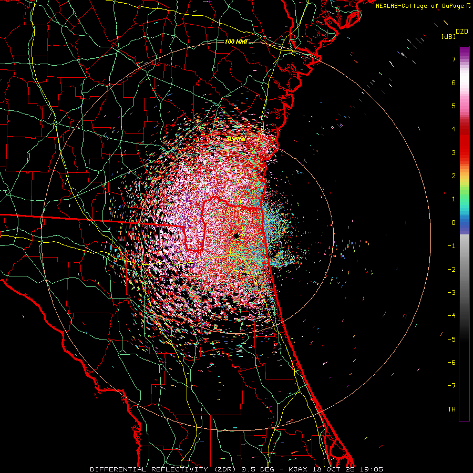Click the -5 value on the color scale
Viewport: 473px width, 473px height.
coord(451,339)
